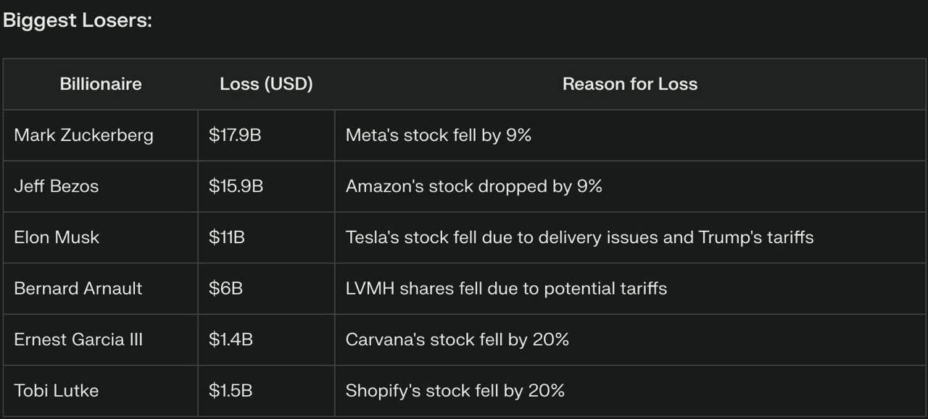Select the Jeff Bezos name cell

click(56, 186)
